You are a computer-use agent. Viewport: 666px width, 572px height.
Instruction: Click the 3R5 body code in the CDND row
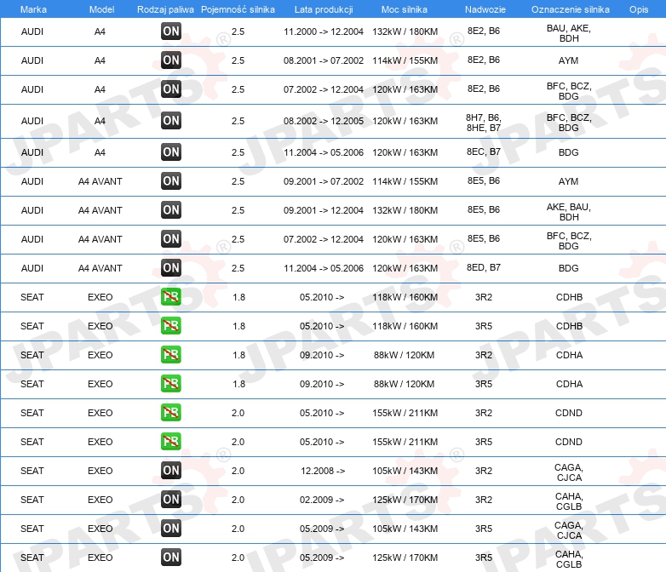(x=484, y=442)
